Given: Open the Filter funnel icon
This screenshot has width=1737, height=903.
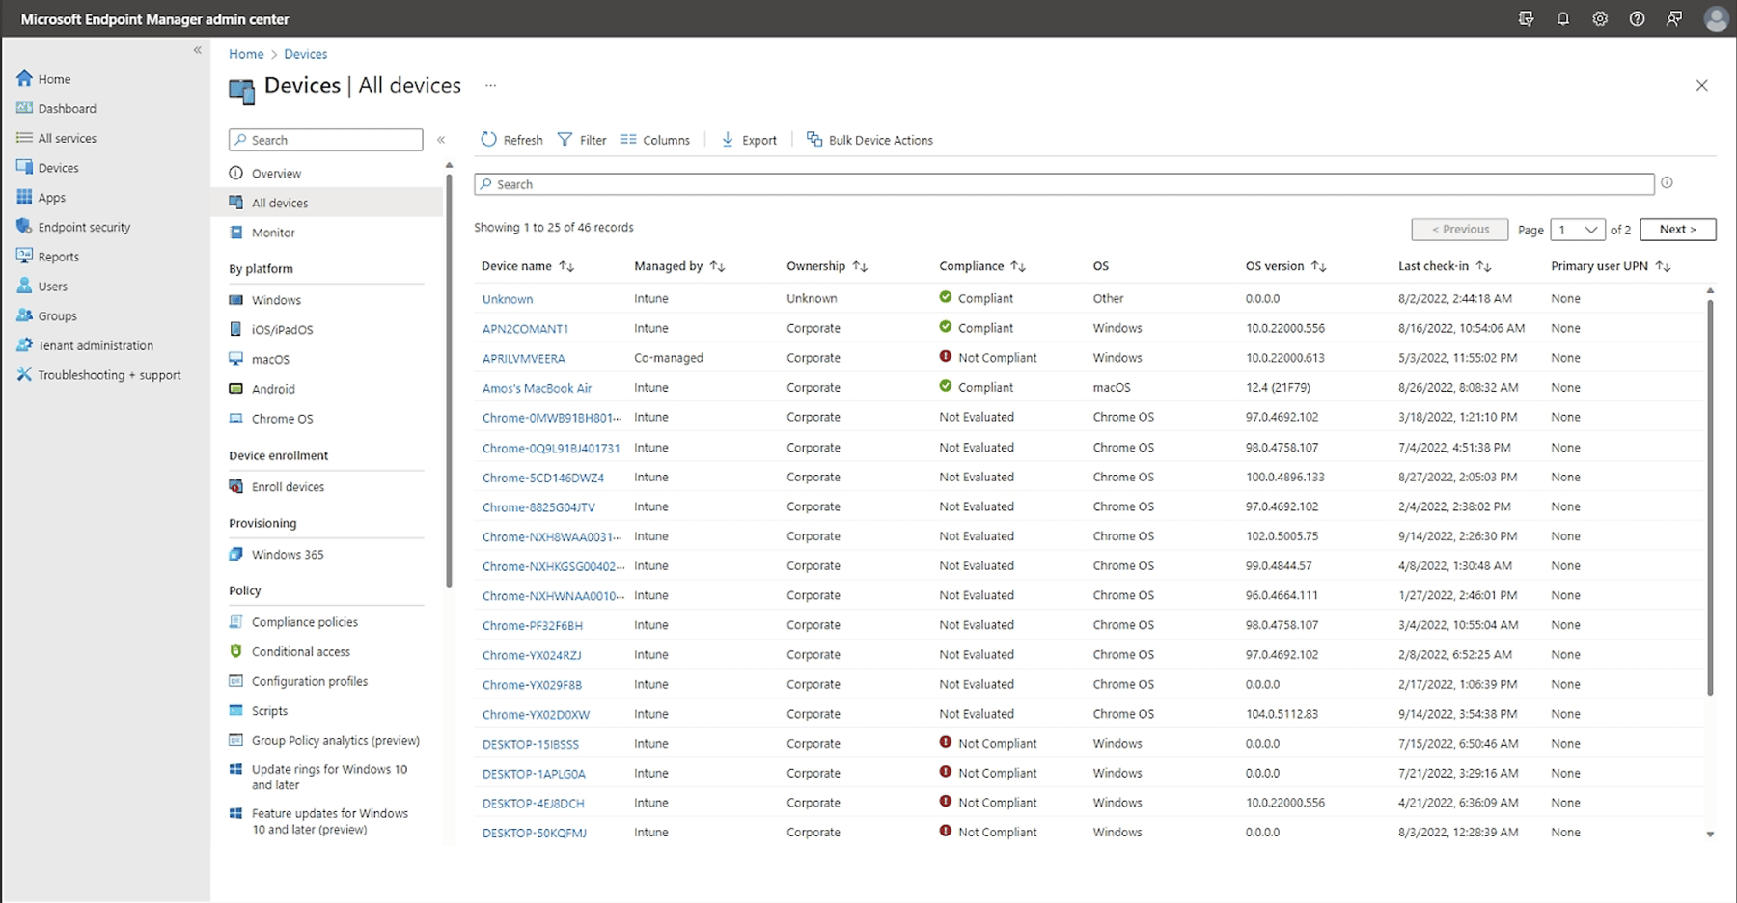Looking at the screenshot, I should point(565,140).
